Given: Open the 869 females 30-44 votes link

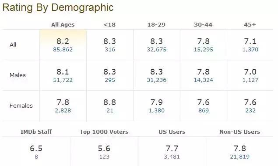Looking at the screenshot, I should pyautogui.click(x=204, y=111).
